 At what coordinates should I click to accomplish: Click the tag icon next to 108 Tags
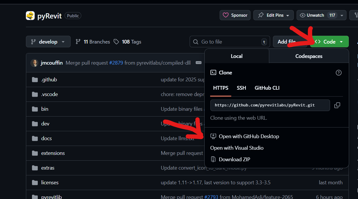116,42
